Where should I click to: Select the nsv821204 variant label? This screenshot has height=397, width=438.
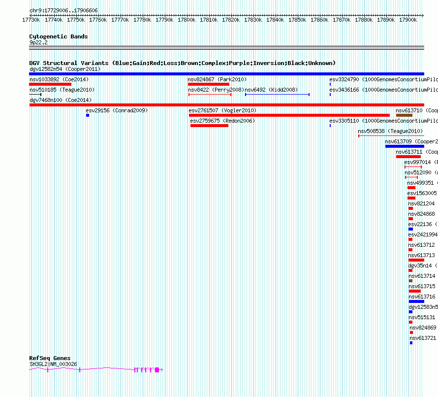click(422, 203)
